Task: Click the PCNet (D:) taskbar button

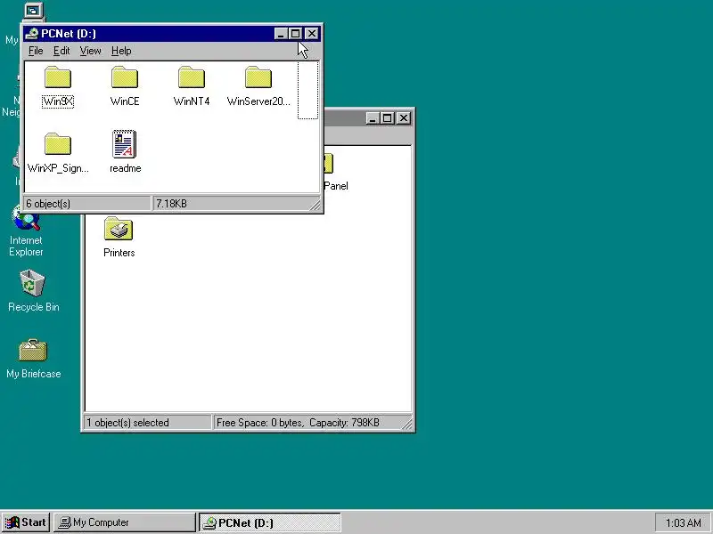Action: [270, 522]
